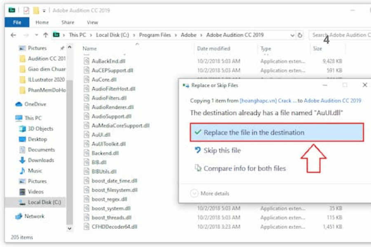Choose Skip this file option
371x247 pixels.
pyautogui.click(x=222, y=151)
